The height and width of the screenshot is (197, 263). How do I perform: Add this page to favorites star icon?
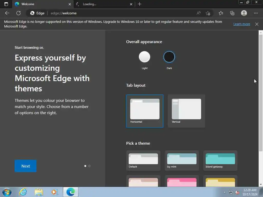[x=208, y=13]
